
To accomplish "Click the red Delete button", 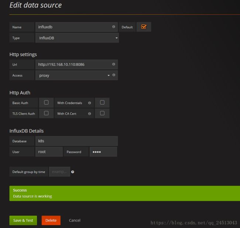I will [51, 220].
